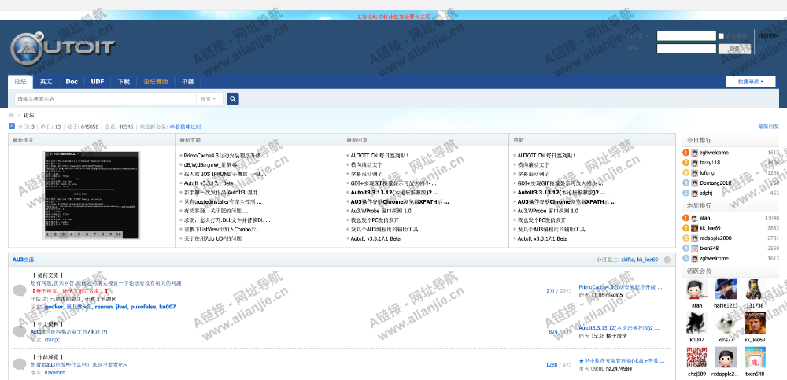787x380 pixels.
Task: Click the small avatar beside kk_lee69 in weekly ranking
Action: click(x=695, y=228)
